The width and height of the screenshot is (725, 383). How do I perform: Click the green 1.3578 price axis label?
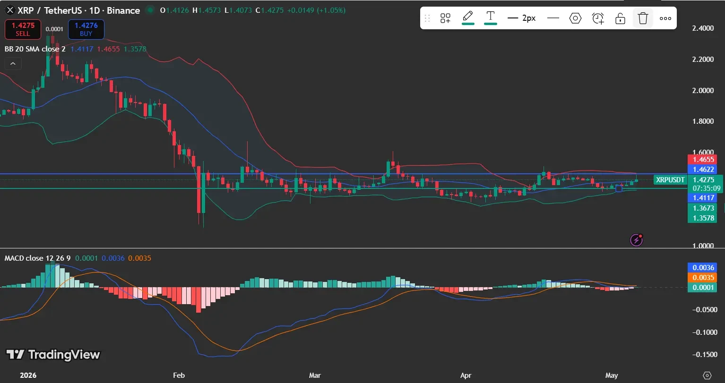coord(703,218)
